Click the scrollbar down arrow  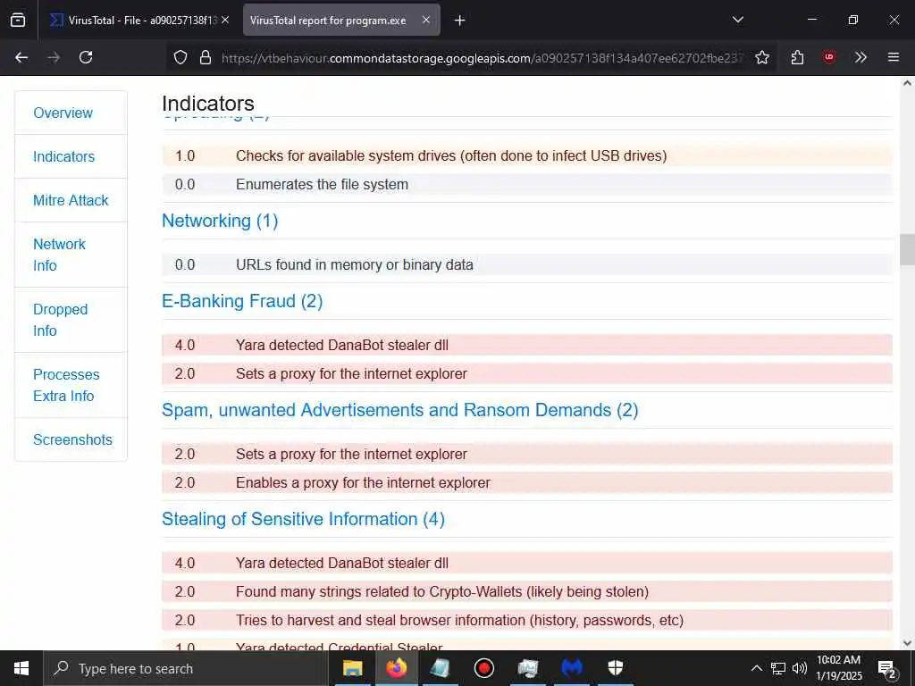click(x=907, y=643)
